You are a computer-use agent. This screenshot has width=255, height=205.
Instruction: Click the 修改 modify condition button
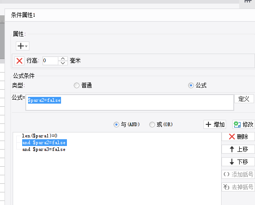(244, 124)
